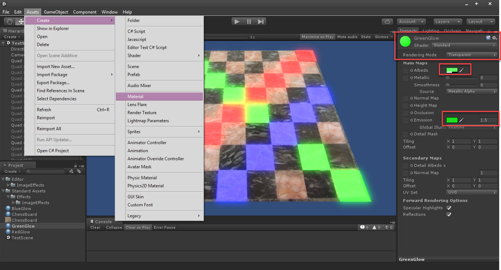Click the Project search by label icon
The height and width of the screenshot is (270, 501).
pos(79,171)
